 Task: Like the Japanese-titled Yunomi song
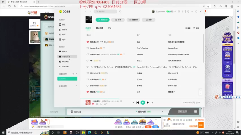pyautogui.click(x=88, y=67)
